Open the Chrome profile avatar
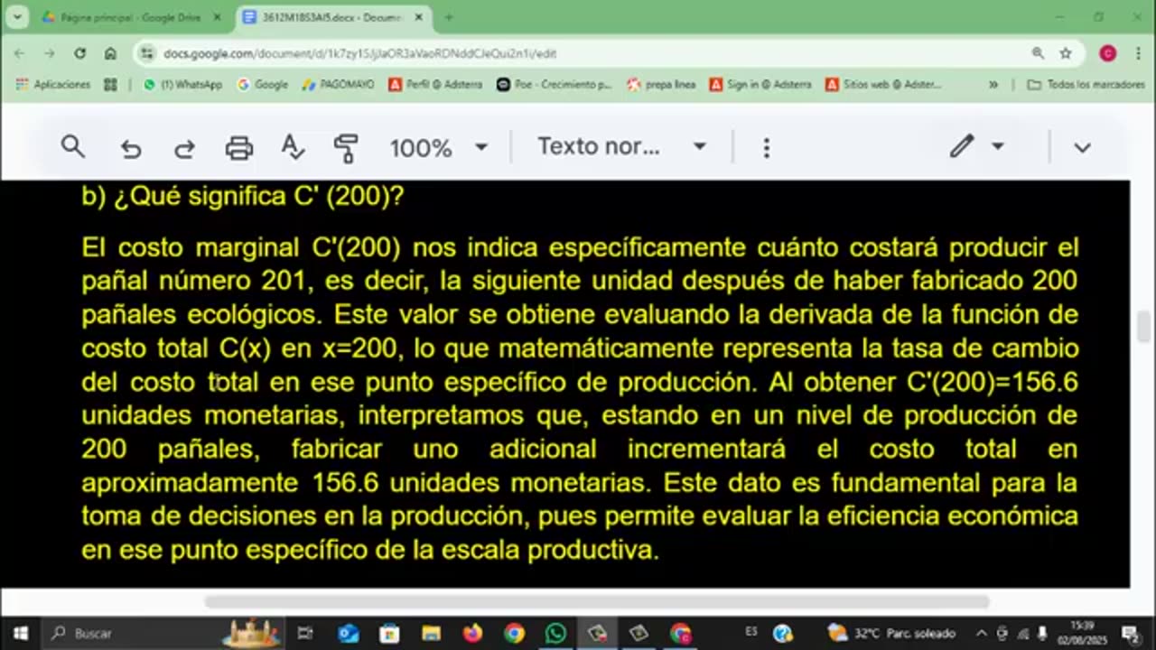The width and height of the screenshot is (1156, 650). pos(1107,53)
